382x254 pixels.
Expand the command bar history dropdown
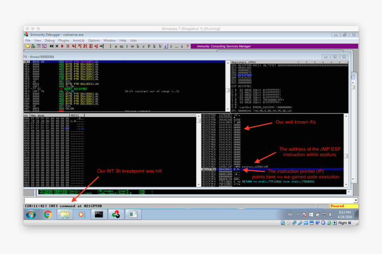356,200
